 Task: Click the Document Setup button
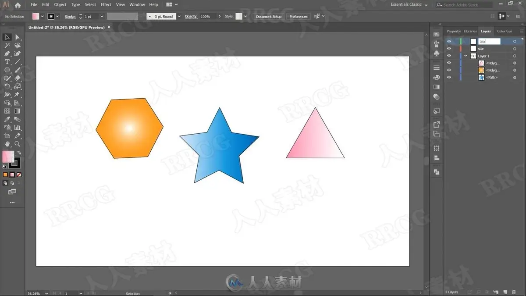click(269, 17)
